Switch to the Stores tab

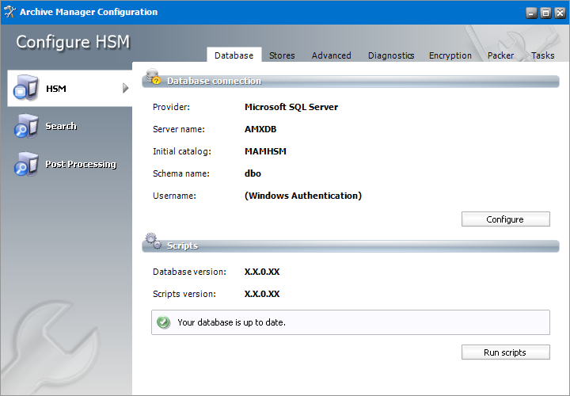coord(282,55)
